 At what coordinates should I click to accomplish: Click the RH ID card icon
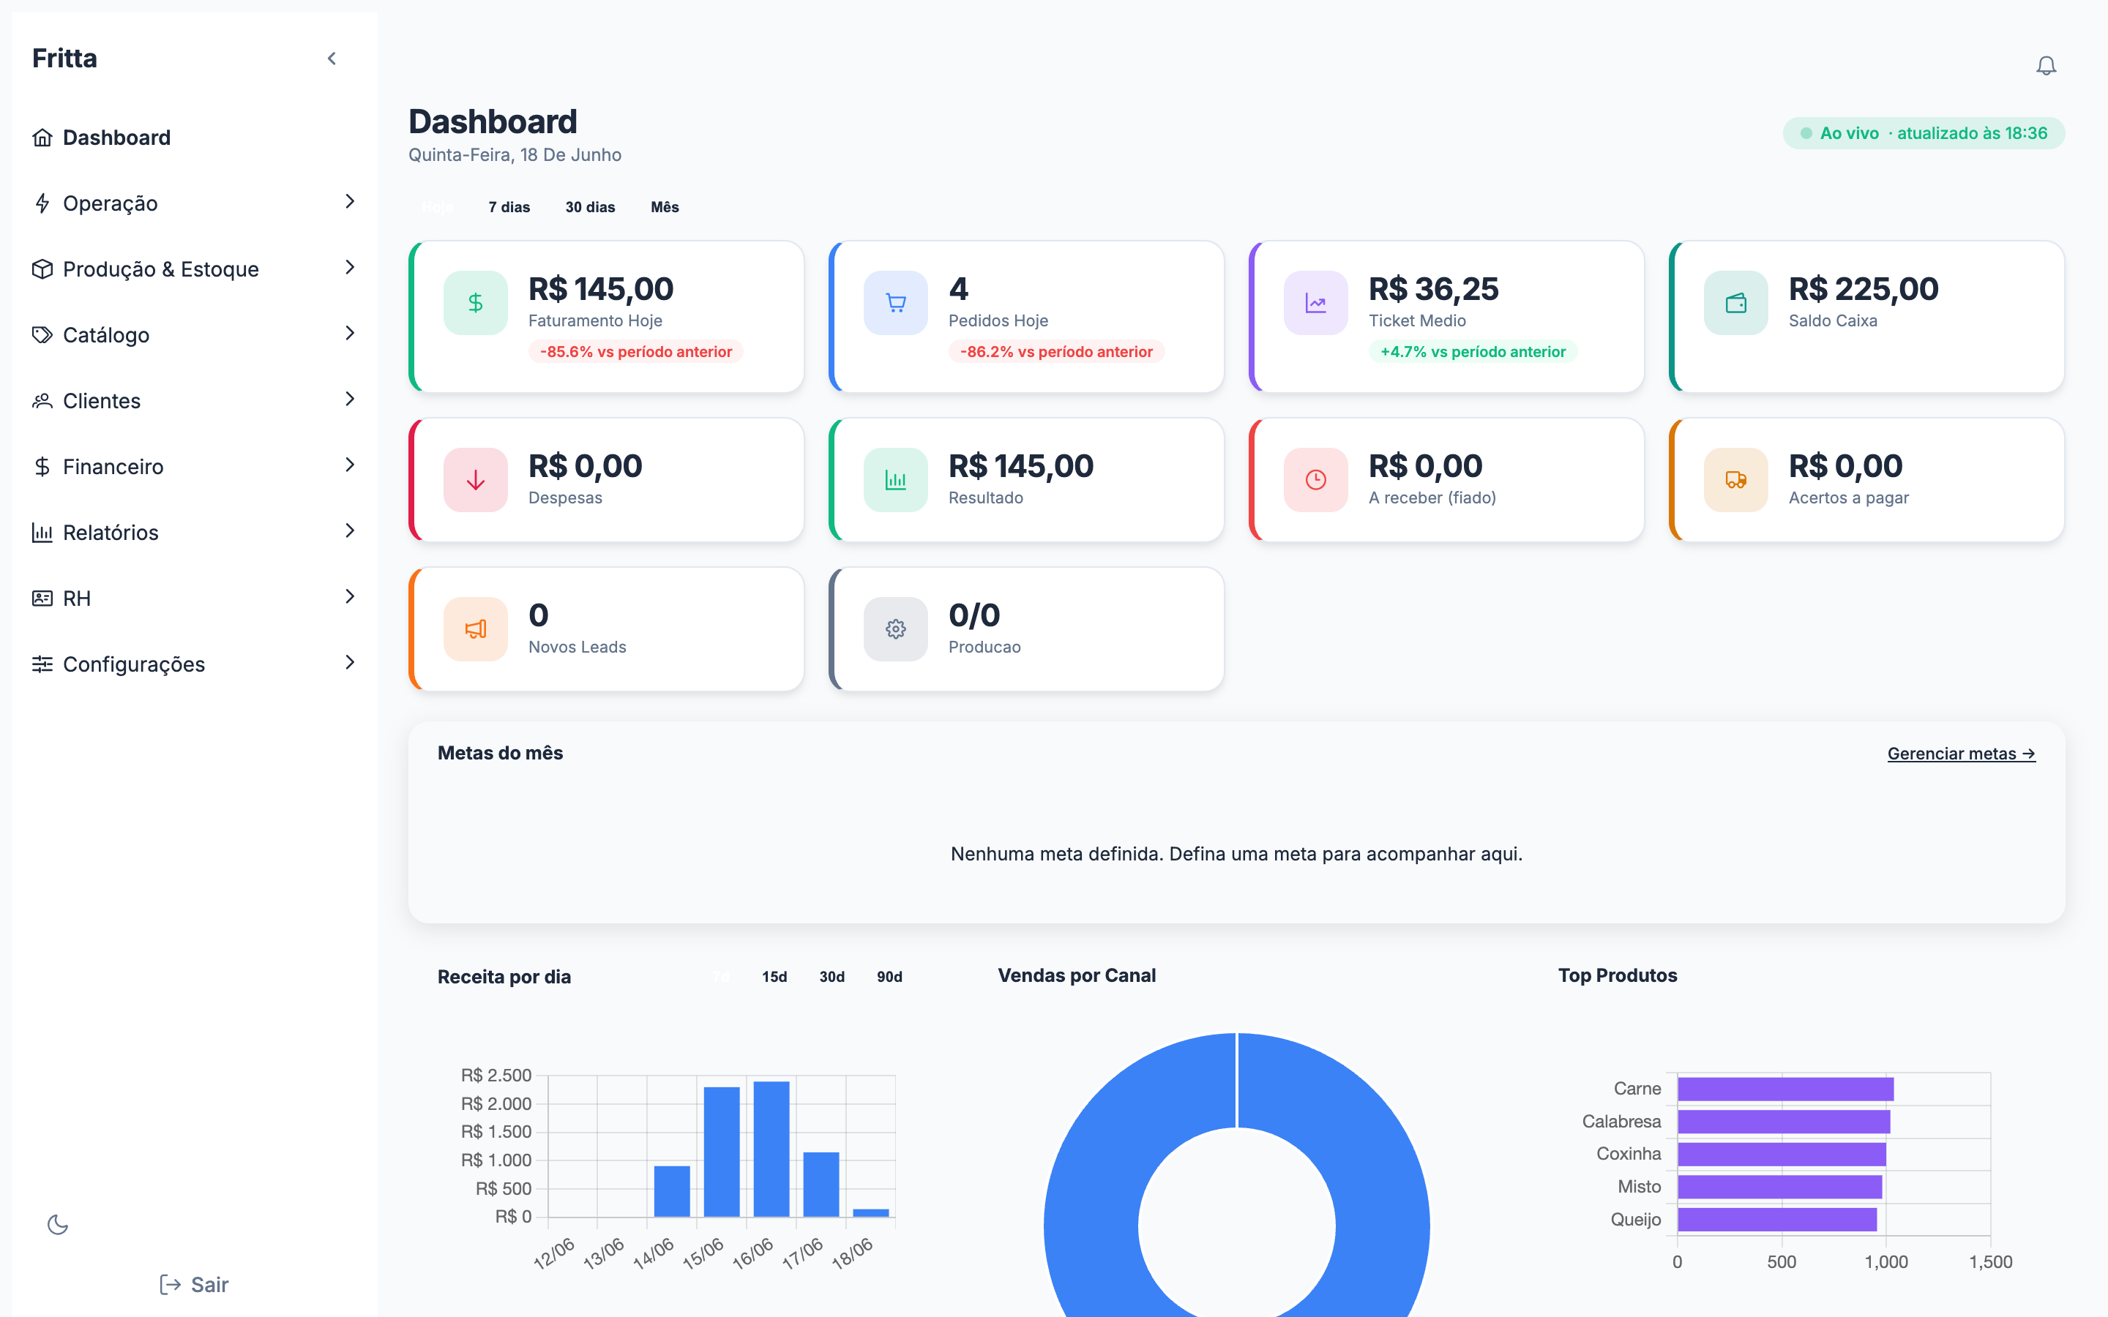click(42, 599)
